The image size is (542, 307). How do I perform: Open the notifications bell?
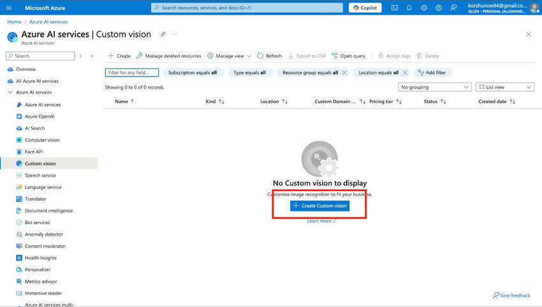(409, 8)
